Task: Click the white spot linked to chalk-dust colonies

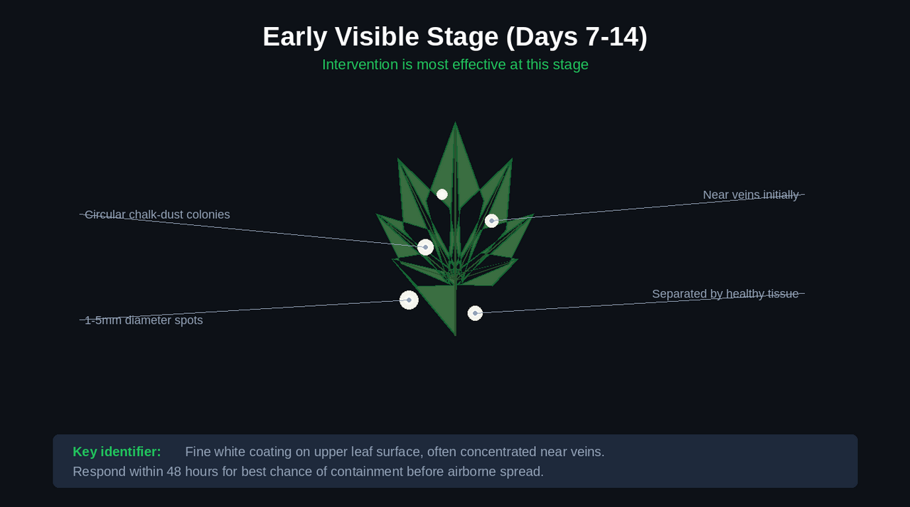Action: 426,247
